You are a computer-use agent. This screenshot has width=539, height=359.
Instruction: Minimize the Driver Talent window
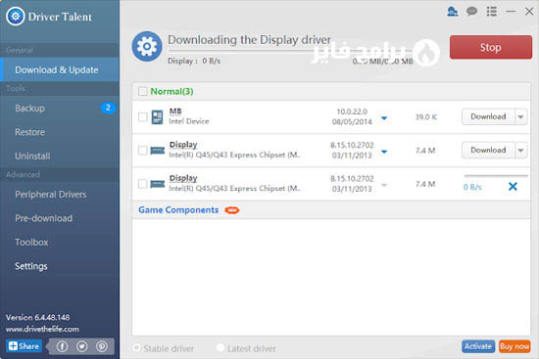[511, 12]
